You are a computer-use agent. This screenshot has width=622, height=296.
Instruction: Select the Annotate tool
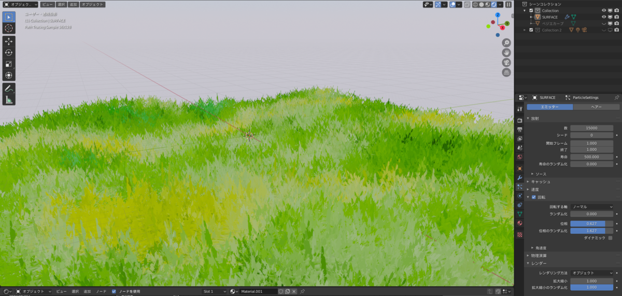click(9, 88)
